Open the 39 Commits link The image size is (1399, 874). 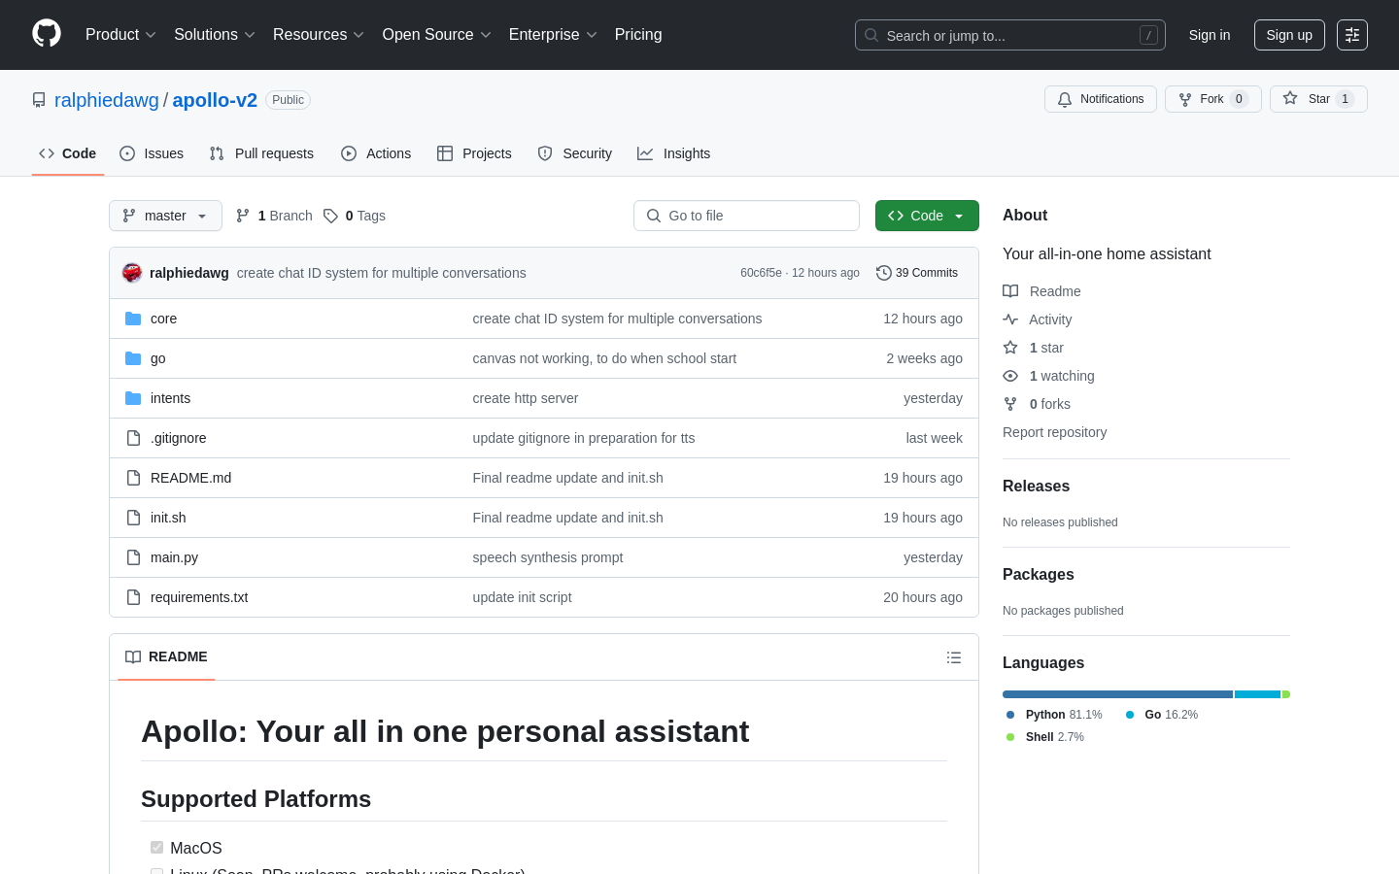(x=917, y=273)
